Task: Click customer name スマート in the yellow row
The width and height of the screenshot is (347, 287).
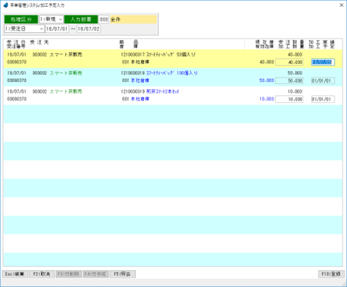Action: 66,54
